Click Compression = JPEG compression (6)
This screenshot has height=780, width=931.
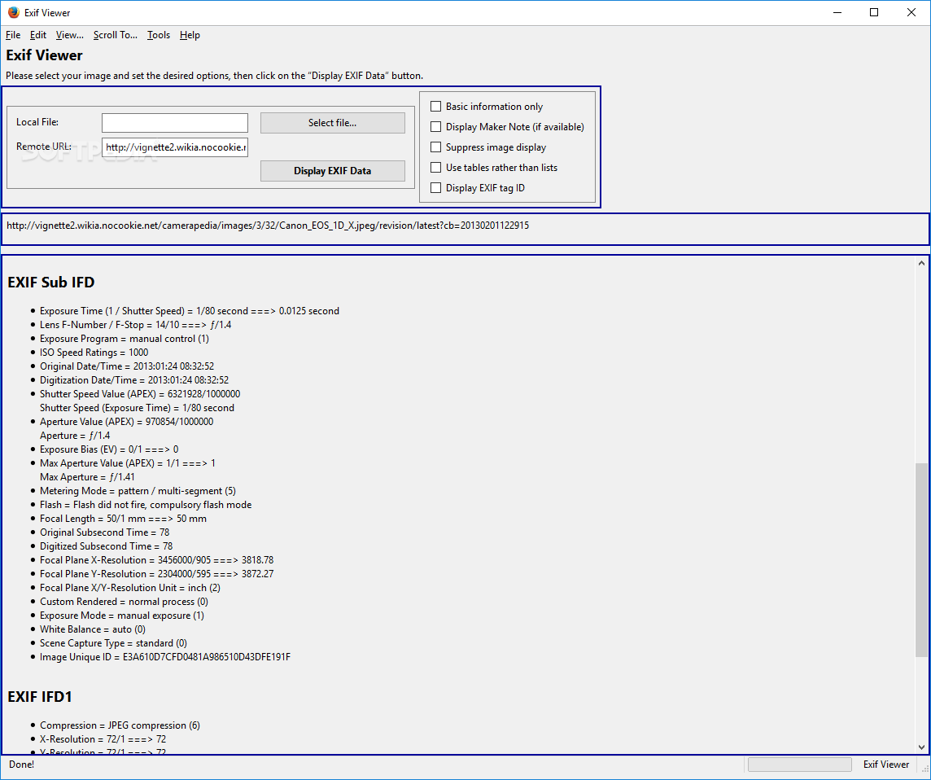point(120,725)
